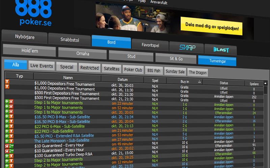The width and height of the screenshot is (270, 168).
Task: Sort by the Status column header
Action: [224, 83]
